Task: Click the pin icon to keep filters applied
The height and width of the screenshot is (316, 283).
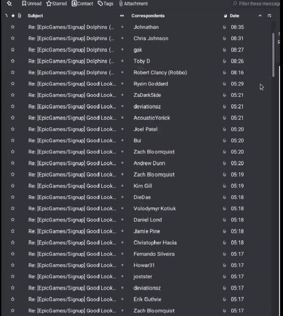Action: 9,4
